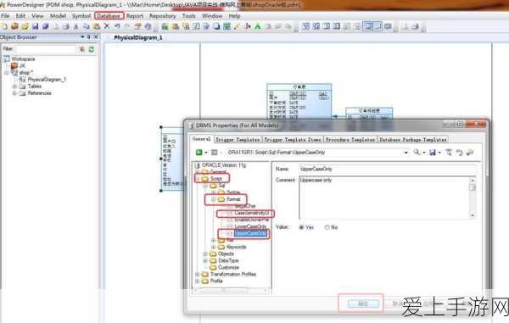509x323 pixels.
Task: Click the save disk icon in the DBMS dialog
Action: 433,153
